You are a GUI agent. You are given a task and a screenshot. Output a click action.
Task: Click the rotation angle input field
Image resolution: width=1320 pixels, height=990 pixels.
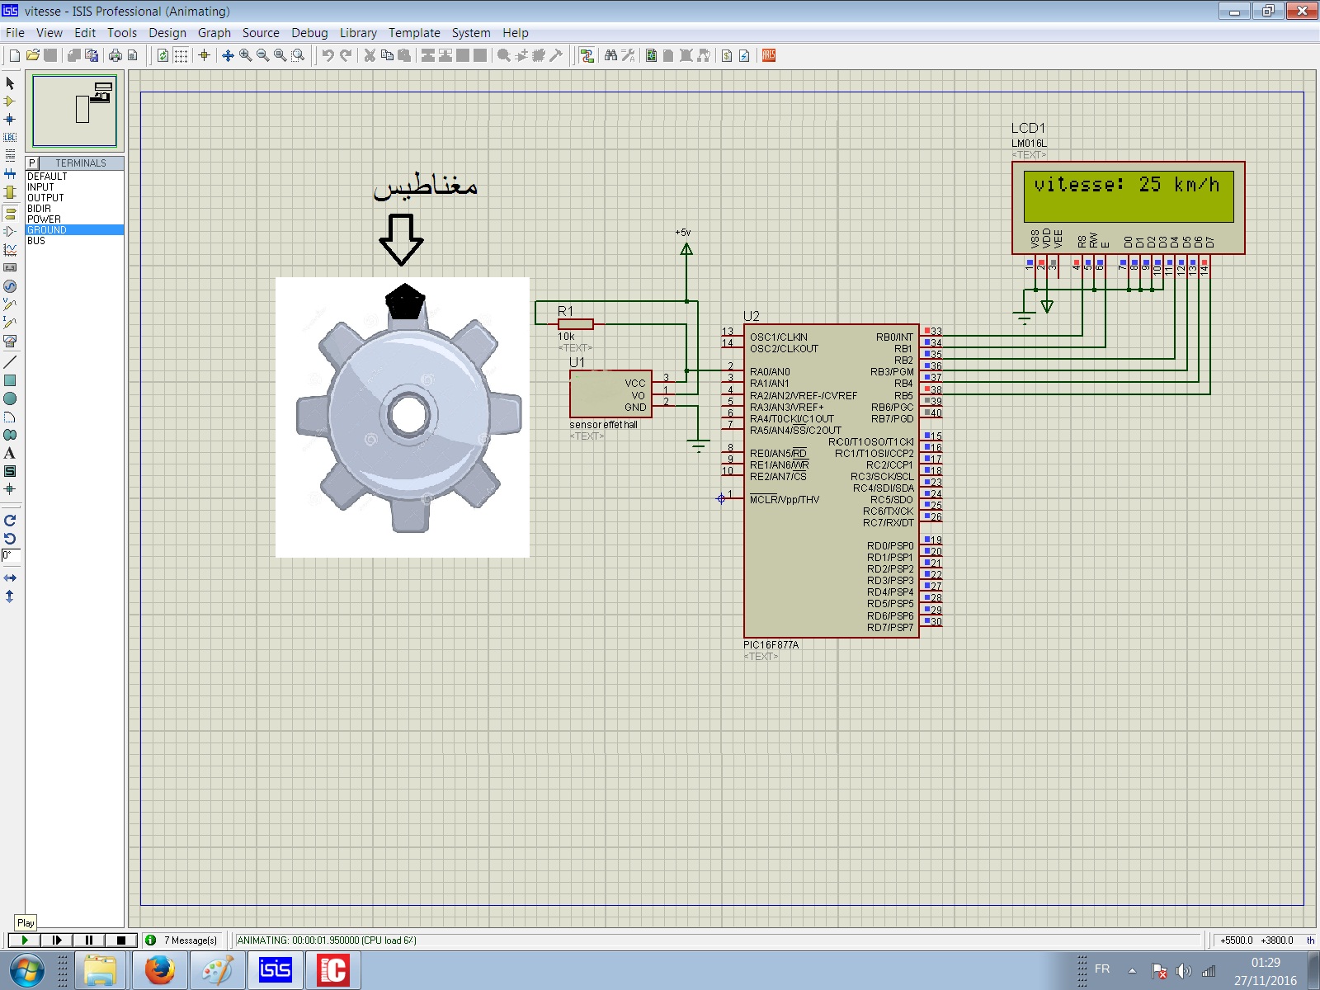tap(10, 556)
